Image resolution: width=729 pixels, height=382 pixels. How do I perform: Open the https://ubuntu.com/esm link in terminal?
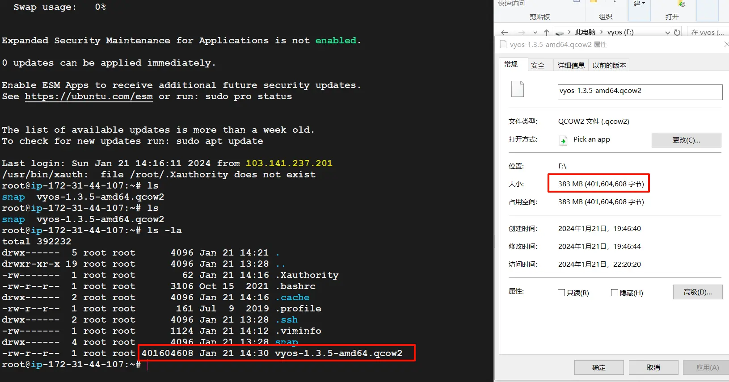[88, 97]
